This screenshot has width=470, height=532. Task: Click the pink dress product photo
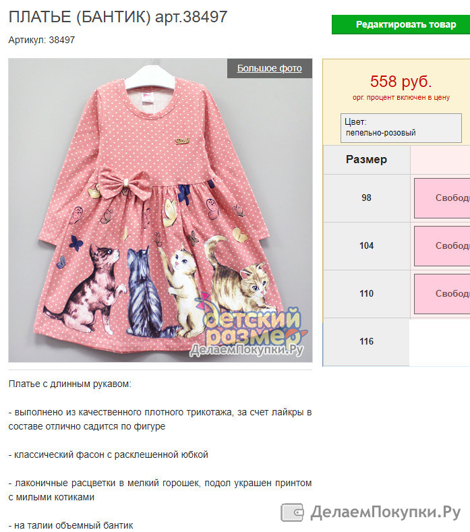160,210
